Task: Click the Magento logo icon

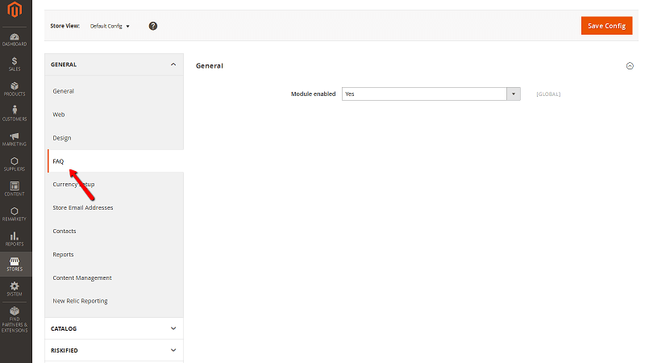Action: pyautogui.click(x=15, y=13)
